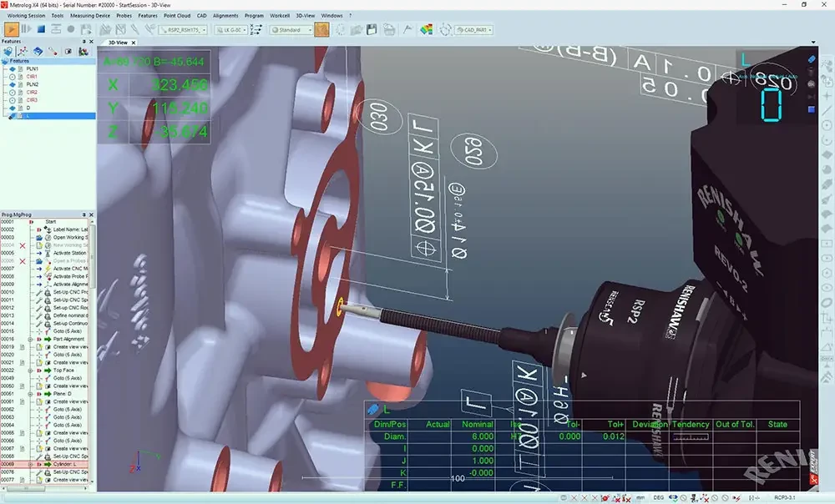This screenshot has height=504, width=835.
Task: Click the highlighted orange toolbar icon
Action: 321,30
